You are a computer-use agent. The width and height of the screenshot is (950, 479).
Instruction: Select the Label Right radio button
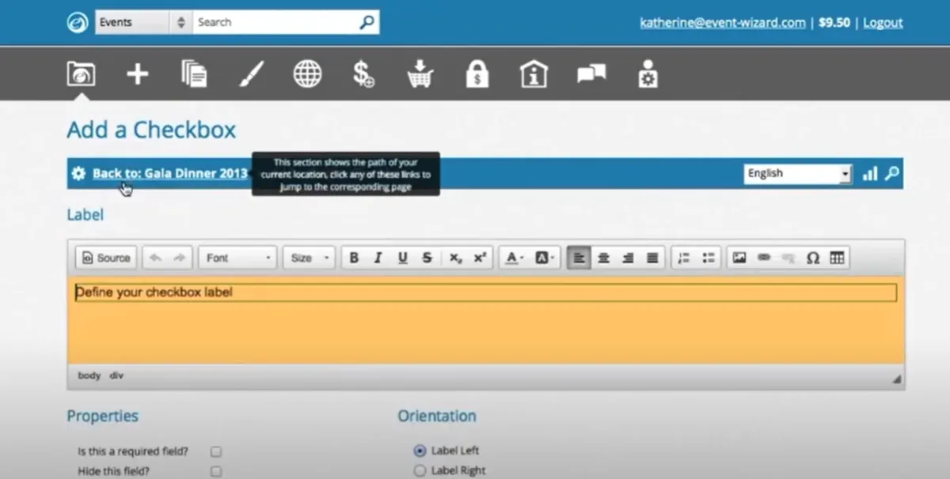[x=420, y=470]
